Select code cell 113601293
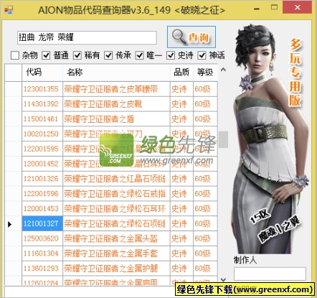This screenshot has width=317, height=298. [x=42, y=269]
